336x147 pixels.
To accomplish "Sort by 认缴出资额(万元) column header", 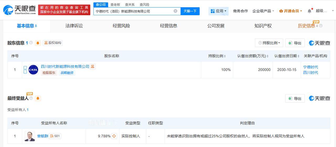I will 253,56.
